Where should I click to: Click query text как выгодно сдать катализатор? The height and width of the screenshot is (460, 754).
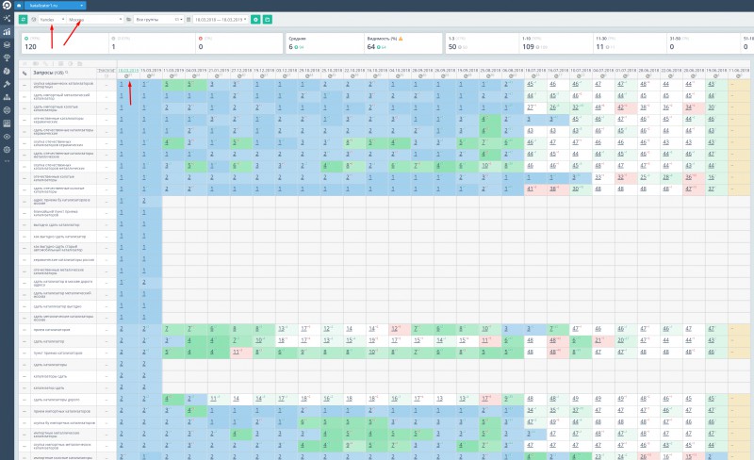pyautogui.click(x=59, y=237)
